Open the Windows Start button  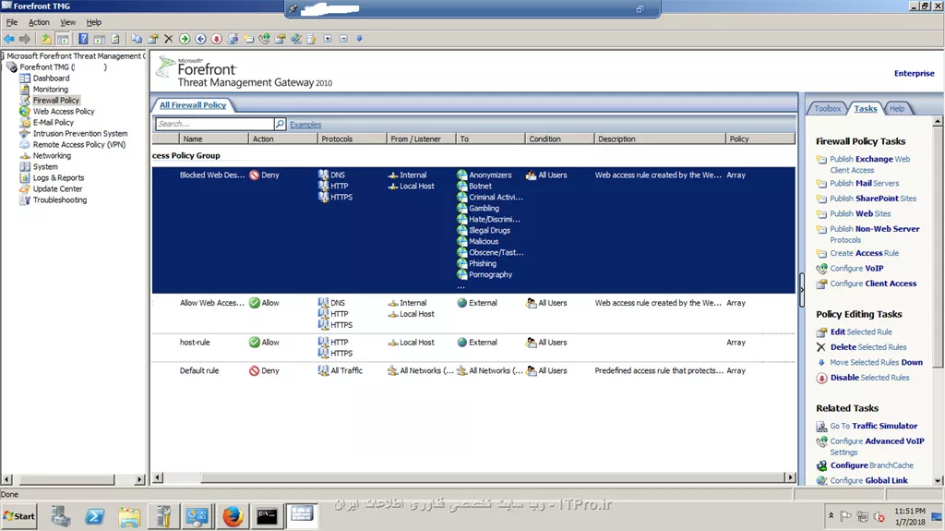[20, 516]
